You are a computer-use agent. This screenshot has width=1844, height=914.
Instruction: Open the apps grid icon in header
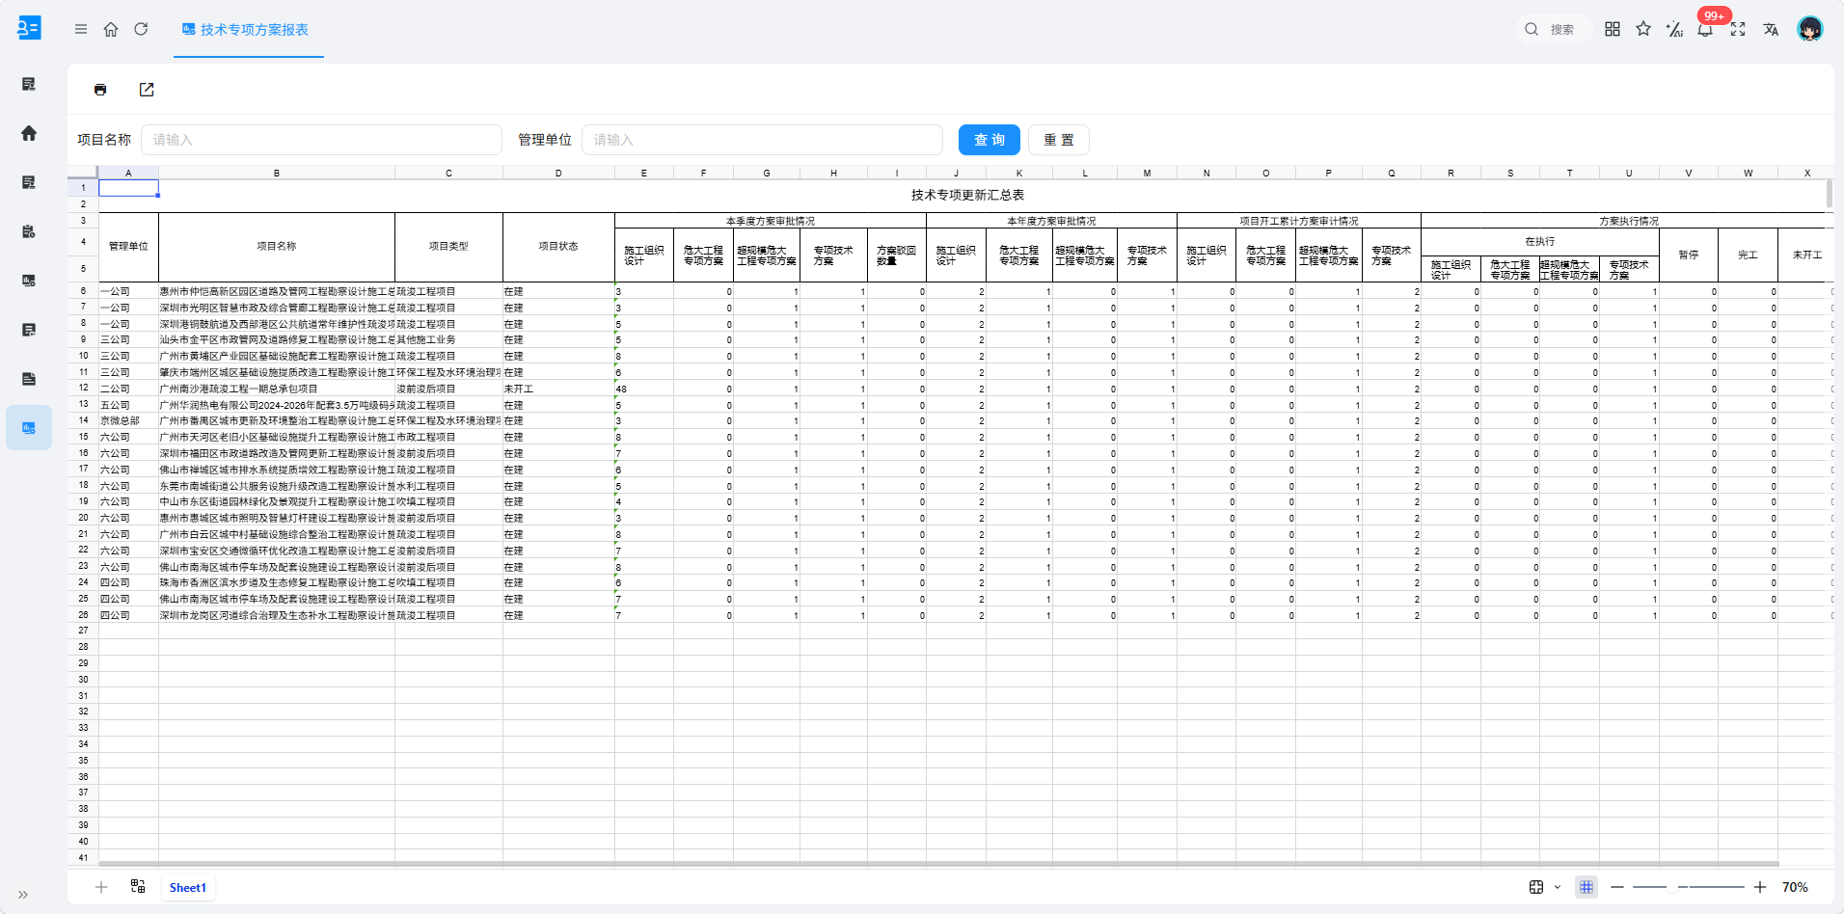1613,29
